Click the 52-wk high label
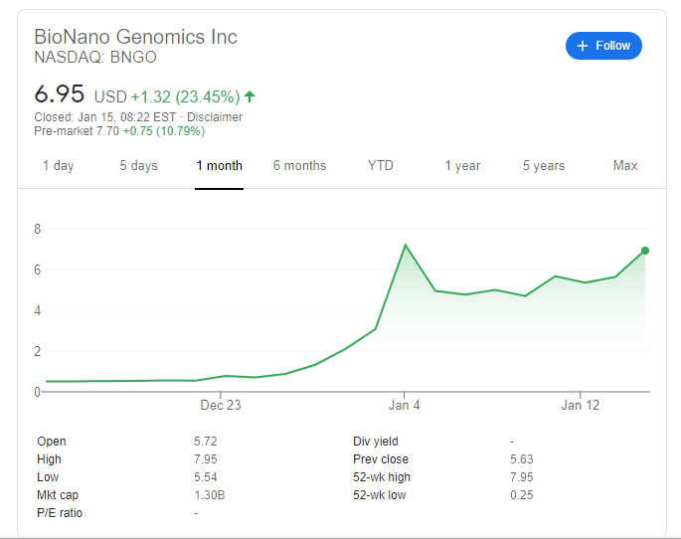The height and width of the screenshot is (539, 681). click(384, 477)
